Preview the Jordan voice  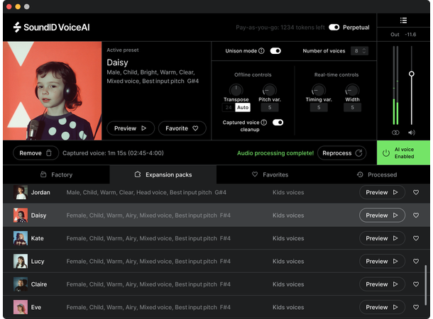(x=382, y=192)
